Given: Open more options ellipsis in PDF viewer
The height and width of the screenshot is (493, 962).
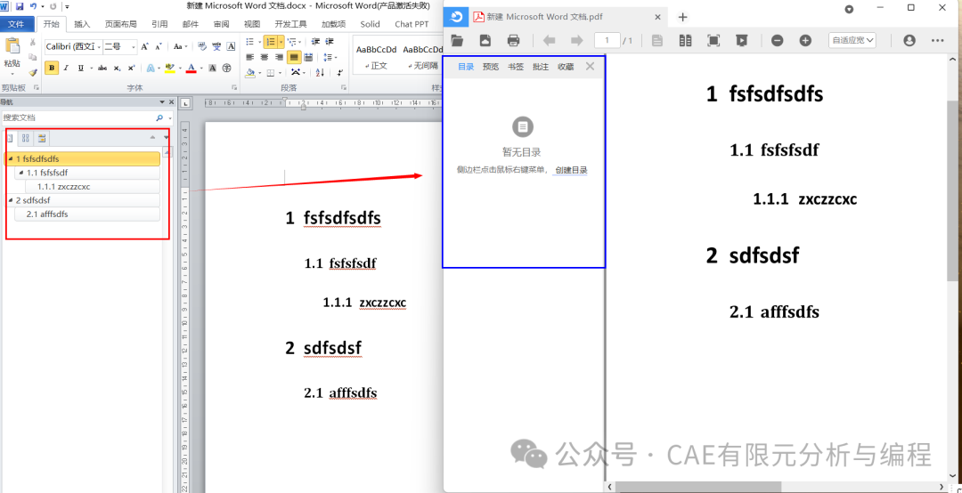Looking at the screenshot, I should pyautogui.click(x=937, y=40).
